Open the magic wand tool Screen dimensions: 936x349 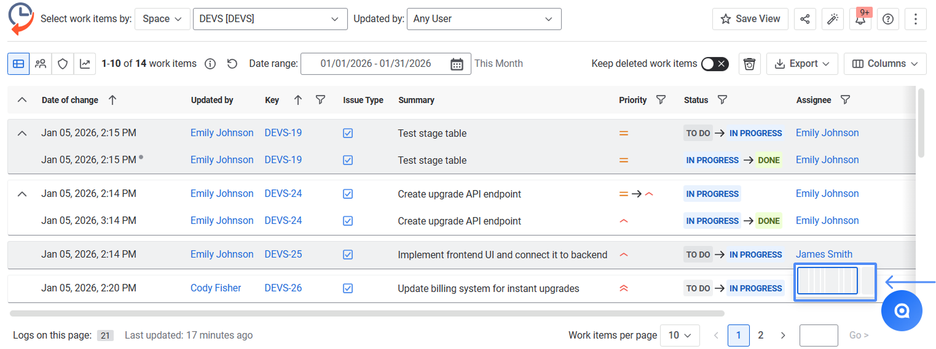pyautogui.click(x=833, y=19)
